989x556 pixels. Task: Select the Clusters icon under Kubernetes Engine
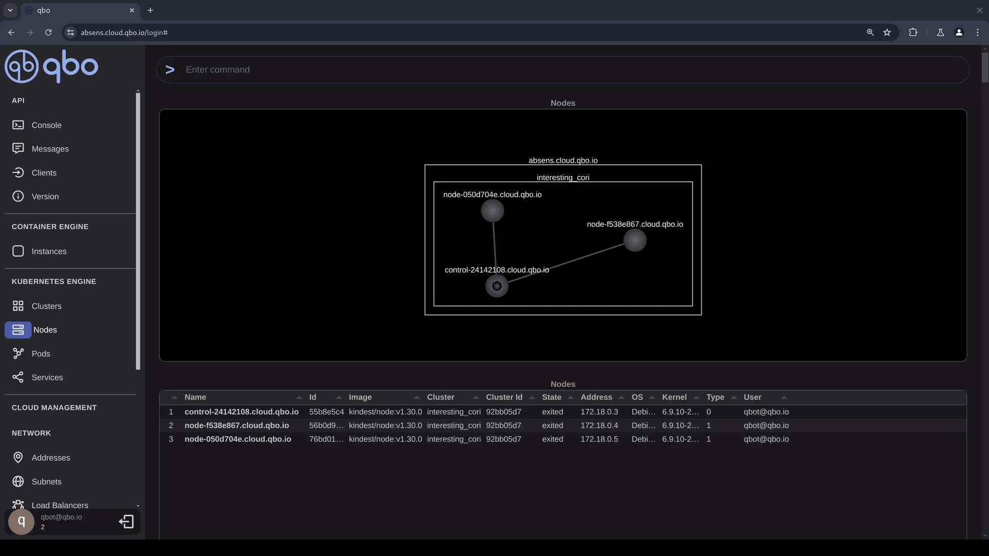[x=18, y=305]
